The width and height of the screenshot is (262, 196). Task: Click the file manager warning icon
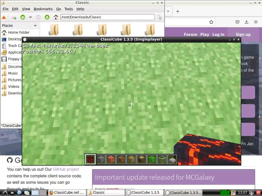4,17
